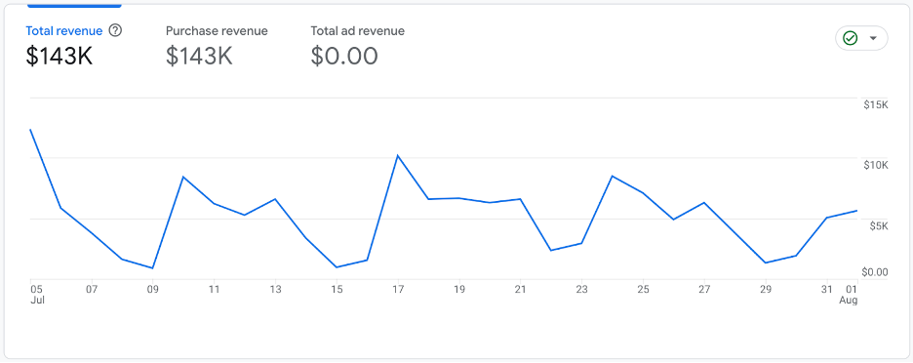Click the starting data point on July 05
This screenshot has height=363, width=913.
(x=30, y=130)
